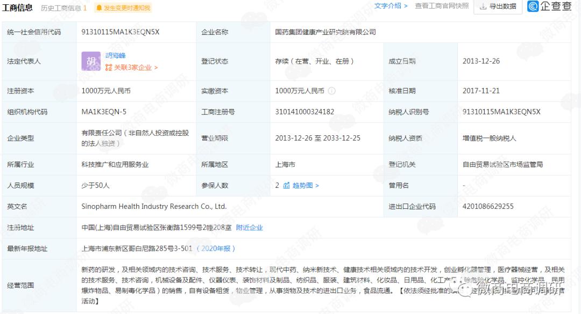Viewport: 581px width, 314px height.
Task: Click the bell icon for change notifications
Action: [98, 8]
